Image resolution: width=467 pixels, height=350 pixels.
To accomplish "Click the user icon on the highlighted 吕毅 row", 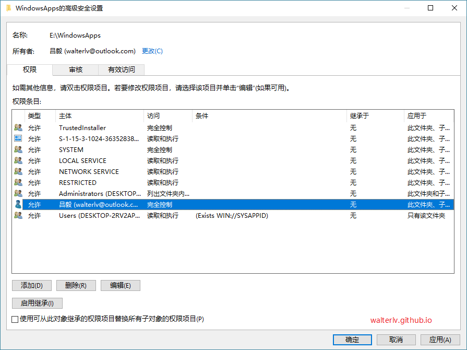I will point(18,204).
